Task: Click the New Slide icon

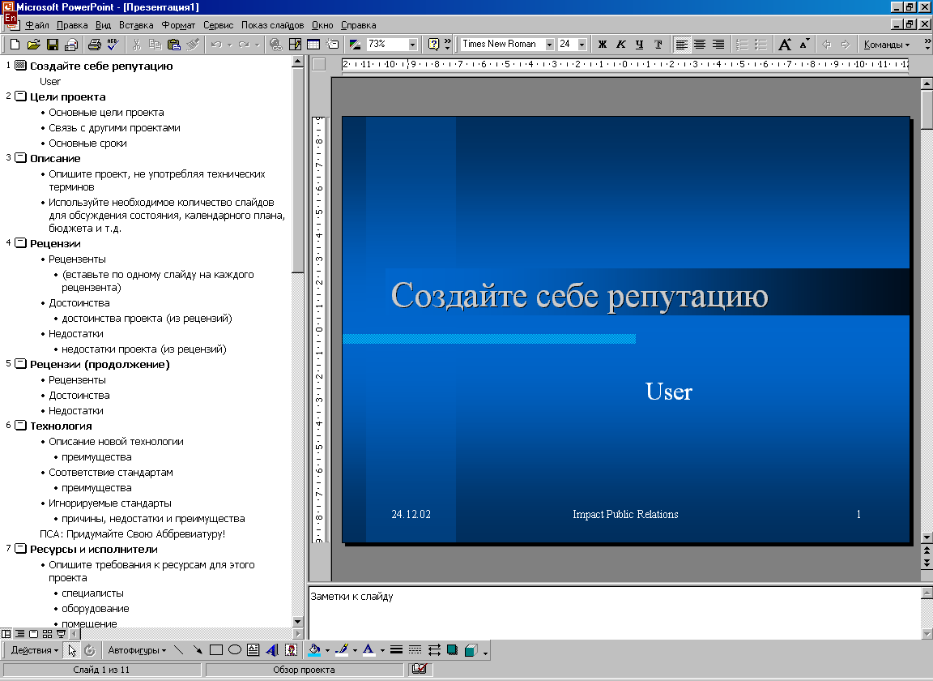Action: pyautogui.click(x=332, y=44)
